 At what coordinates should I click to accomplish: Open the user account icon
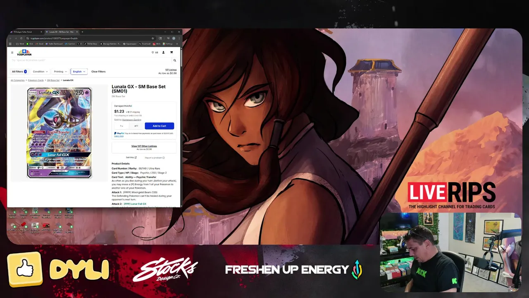pos(163,53)
